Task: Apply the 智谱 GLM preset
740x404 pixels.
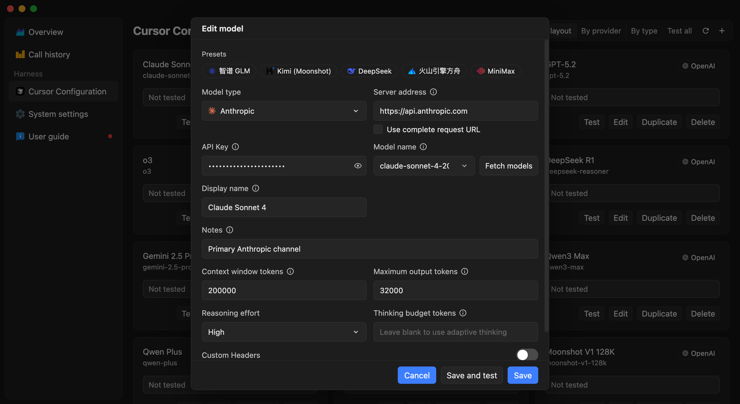Action: pos(229,71)
